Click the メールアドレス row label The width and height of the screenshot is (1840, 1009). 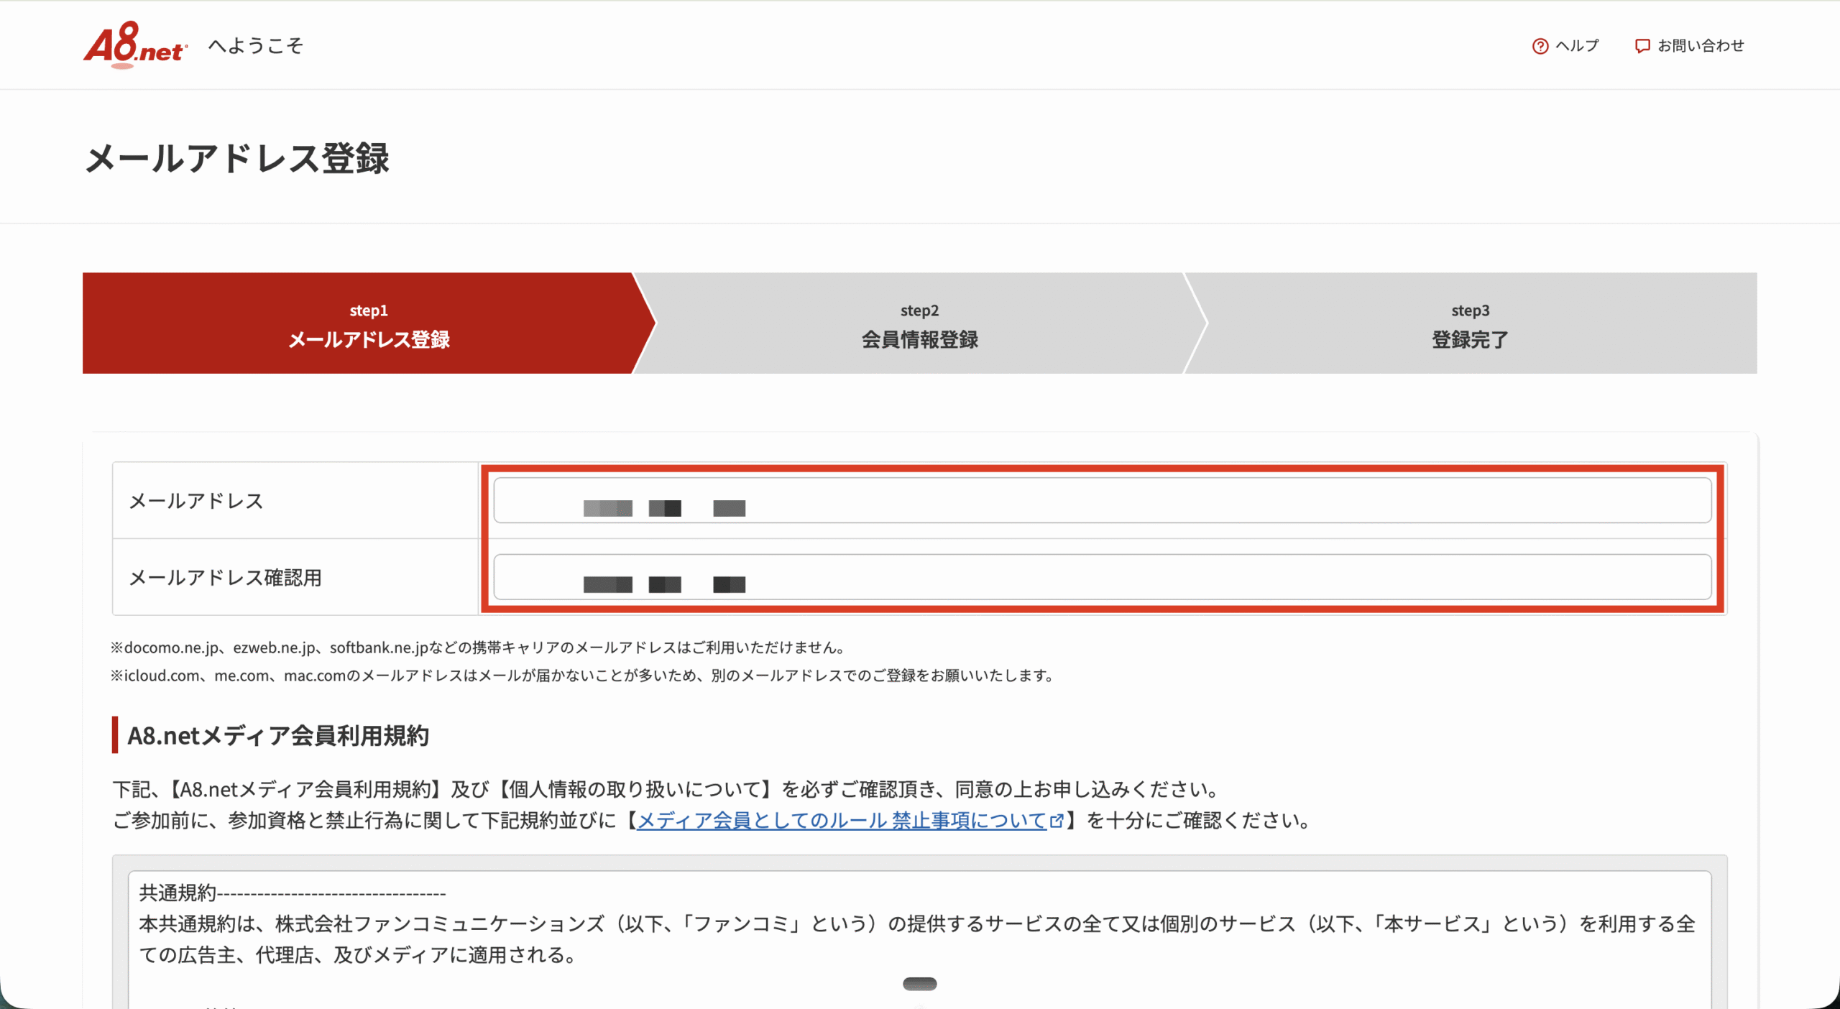196,501
